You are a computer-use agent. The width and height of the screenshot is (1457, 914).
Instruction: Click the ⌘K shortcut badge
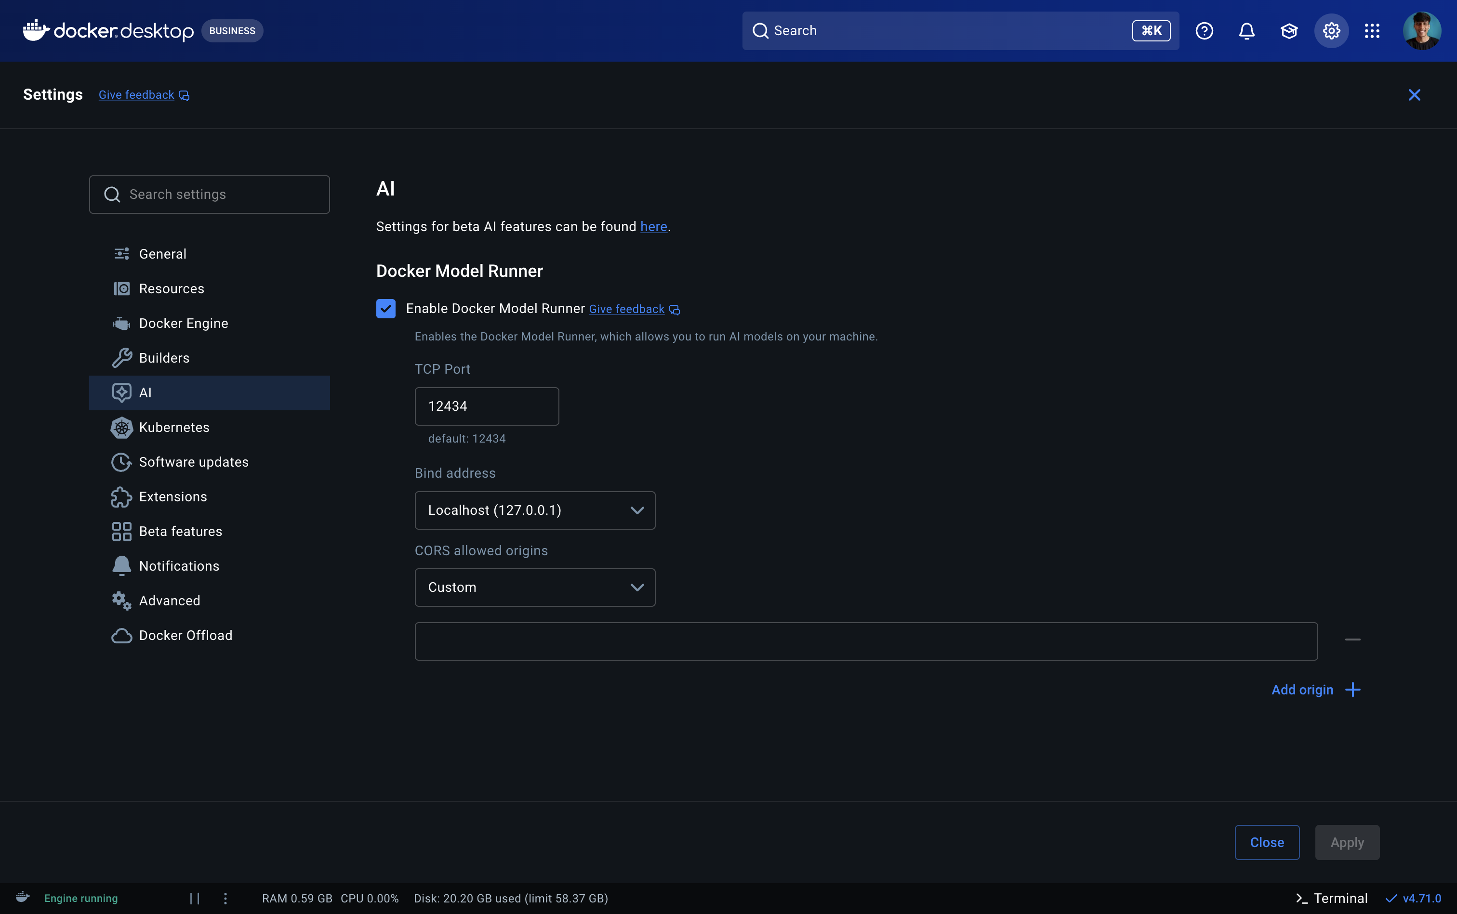1151,31
